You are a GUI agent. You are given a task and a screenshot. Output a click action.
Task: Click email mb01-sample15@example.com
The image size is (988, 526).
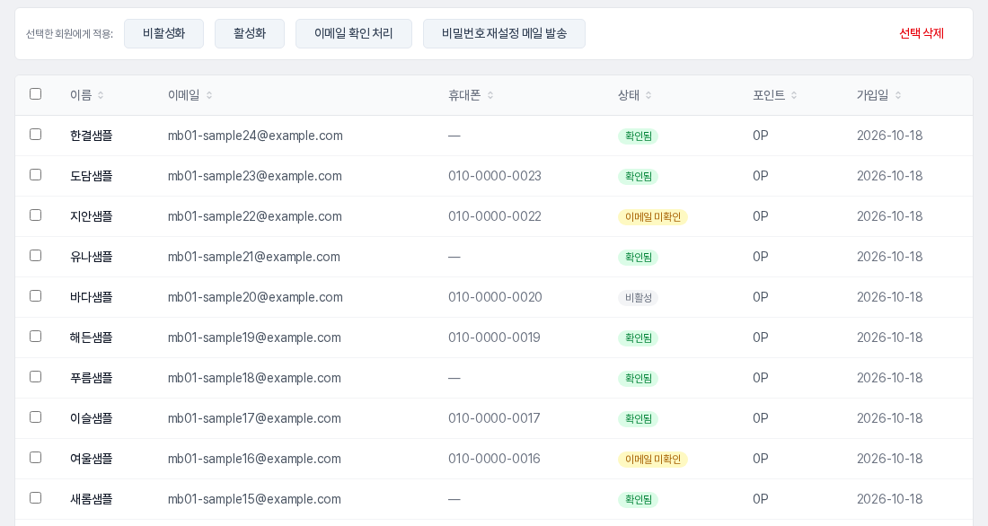(254, 498)
